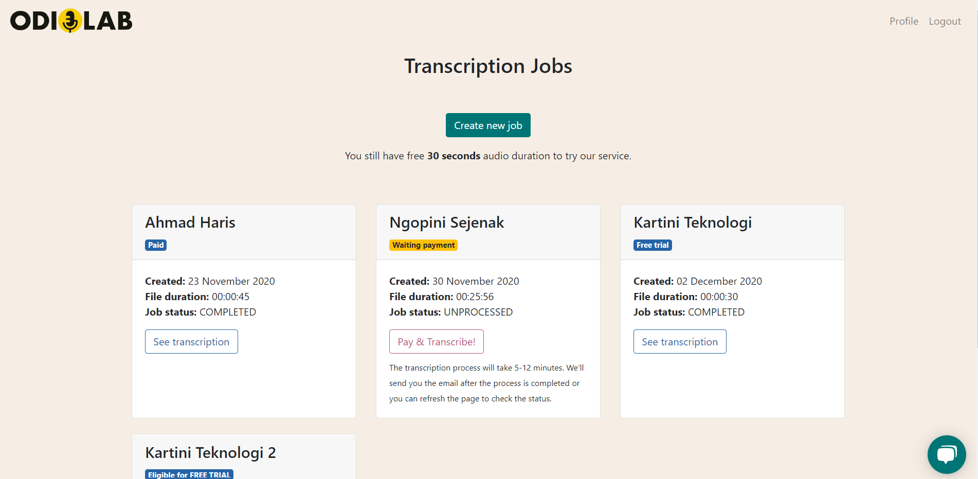Select the Kartini Teknologi 2 card title
Image resolution: width=978 pixels, height=479 pixels.
210,453
